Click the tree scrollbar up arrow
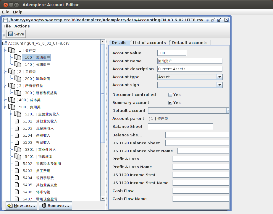 [103, 42]
